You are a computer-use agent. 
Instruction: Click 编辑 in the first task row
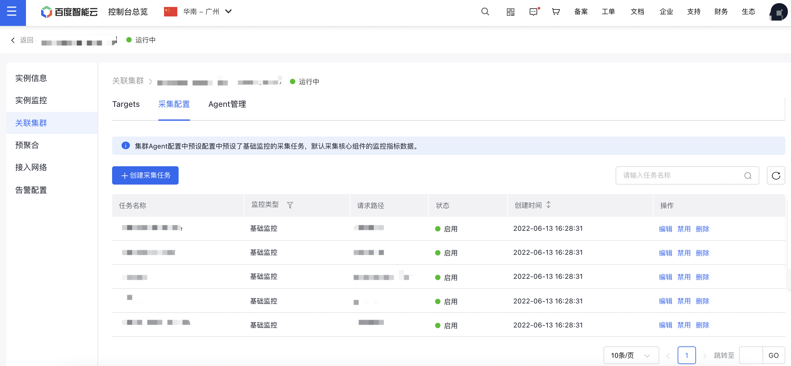(666, 229)
